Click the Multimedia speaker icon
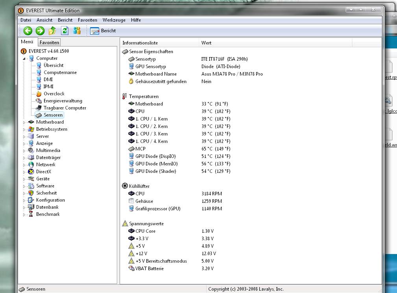 coord(31,150)
